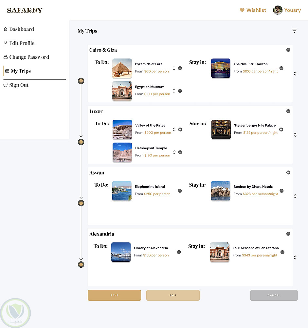Remove Four Seasons at San Stefano
Screen dimensions: 308x328
(x=282, y=252)
